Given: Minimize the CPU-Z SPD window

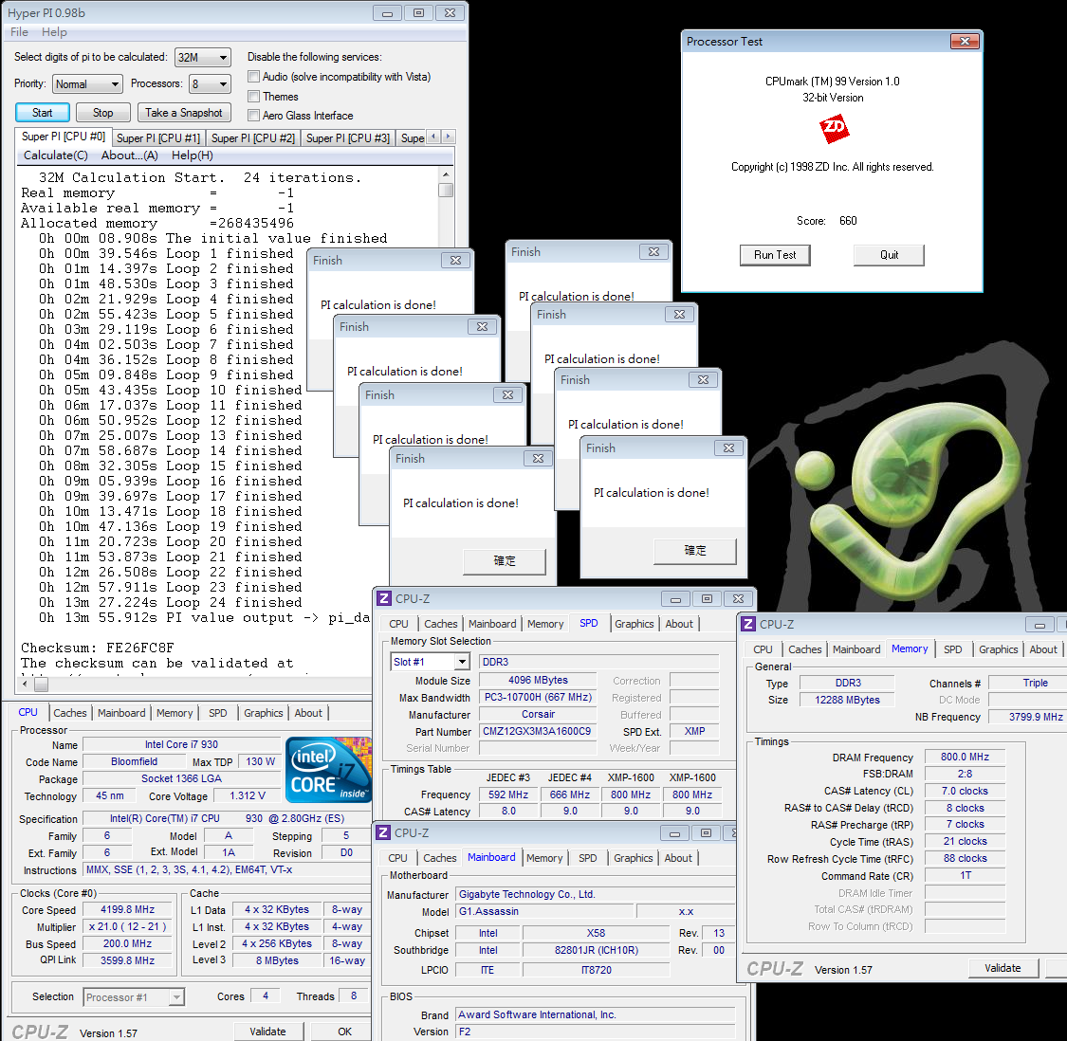Looking at the screenshot, I should pos(675,599).
